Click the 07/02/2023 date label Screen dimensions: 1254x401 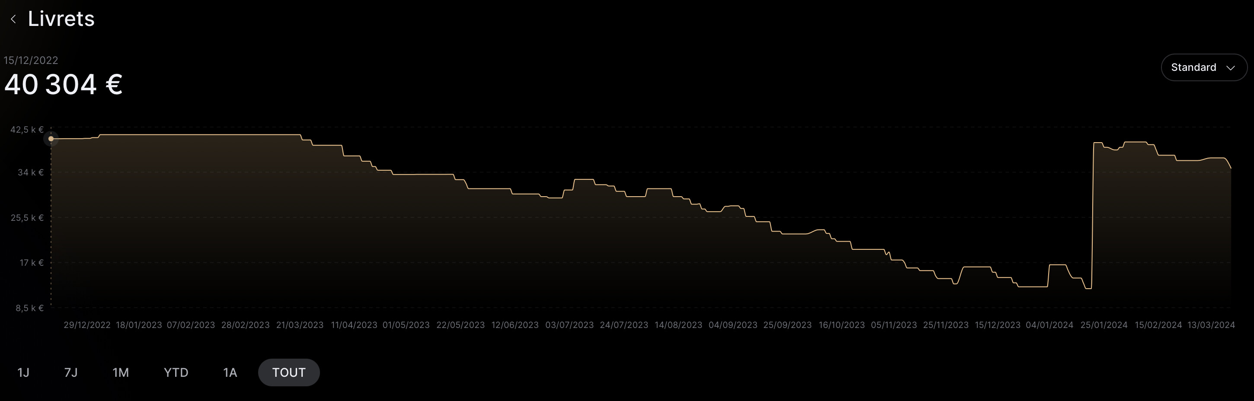coord(191,325)
